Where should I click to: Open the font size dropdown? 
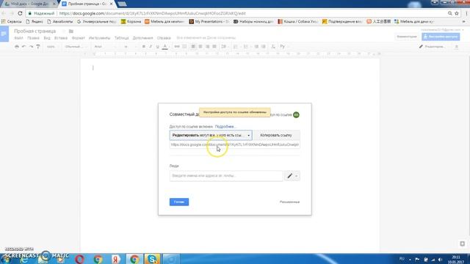pyautogui.click(x=130, y=47)
